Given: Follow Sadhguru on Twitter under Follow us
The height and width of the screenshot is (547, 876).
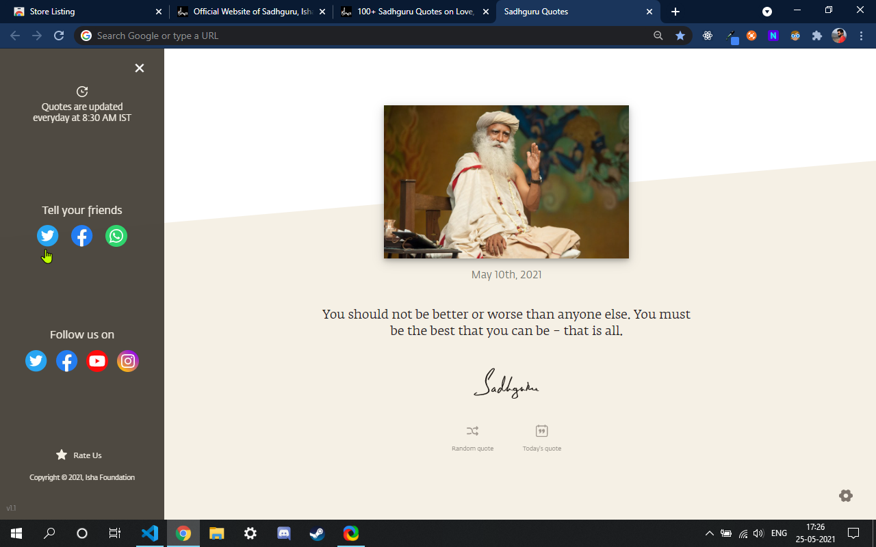Looking at the screenshot, I should pos(36,360).
